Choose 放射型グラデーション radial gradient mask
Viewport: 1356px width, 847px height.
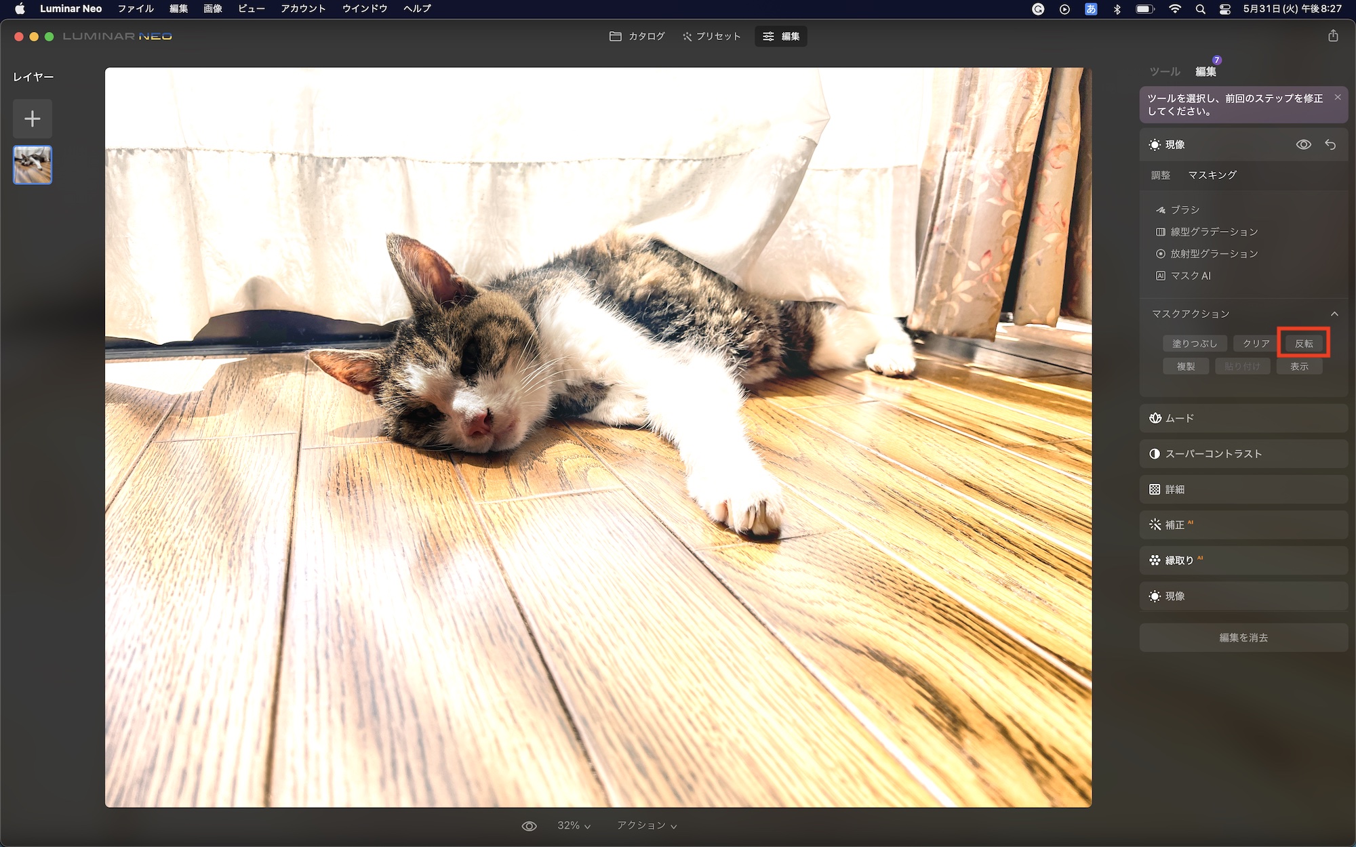[x=1213, y=254]
